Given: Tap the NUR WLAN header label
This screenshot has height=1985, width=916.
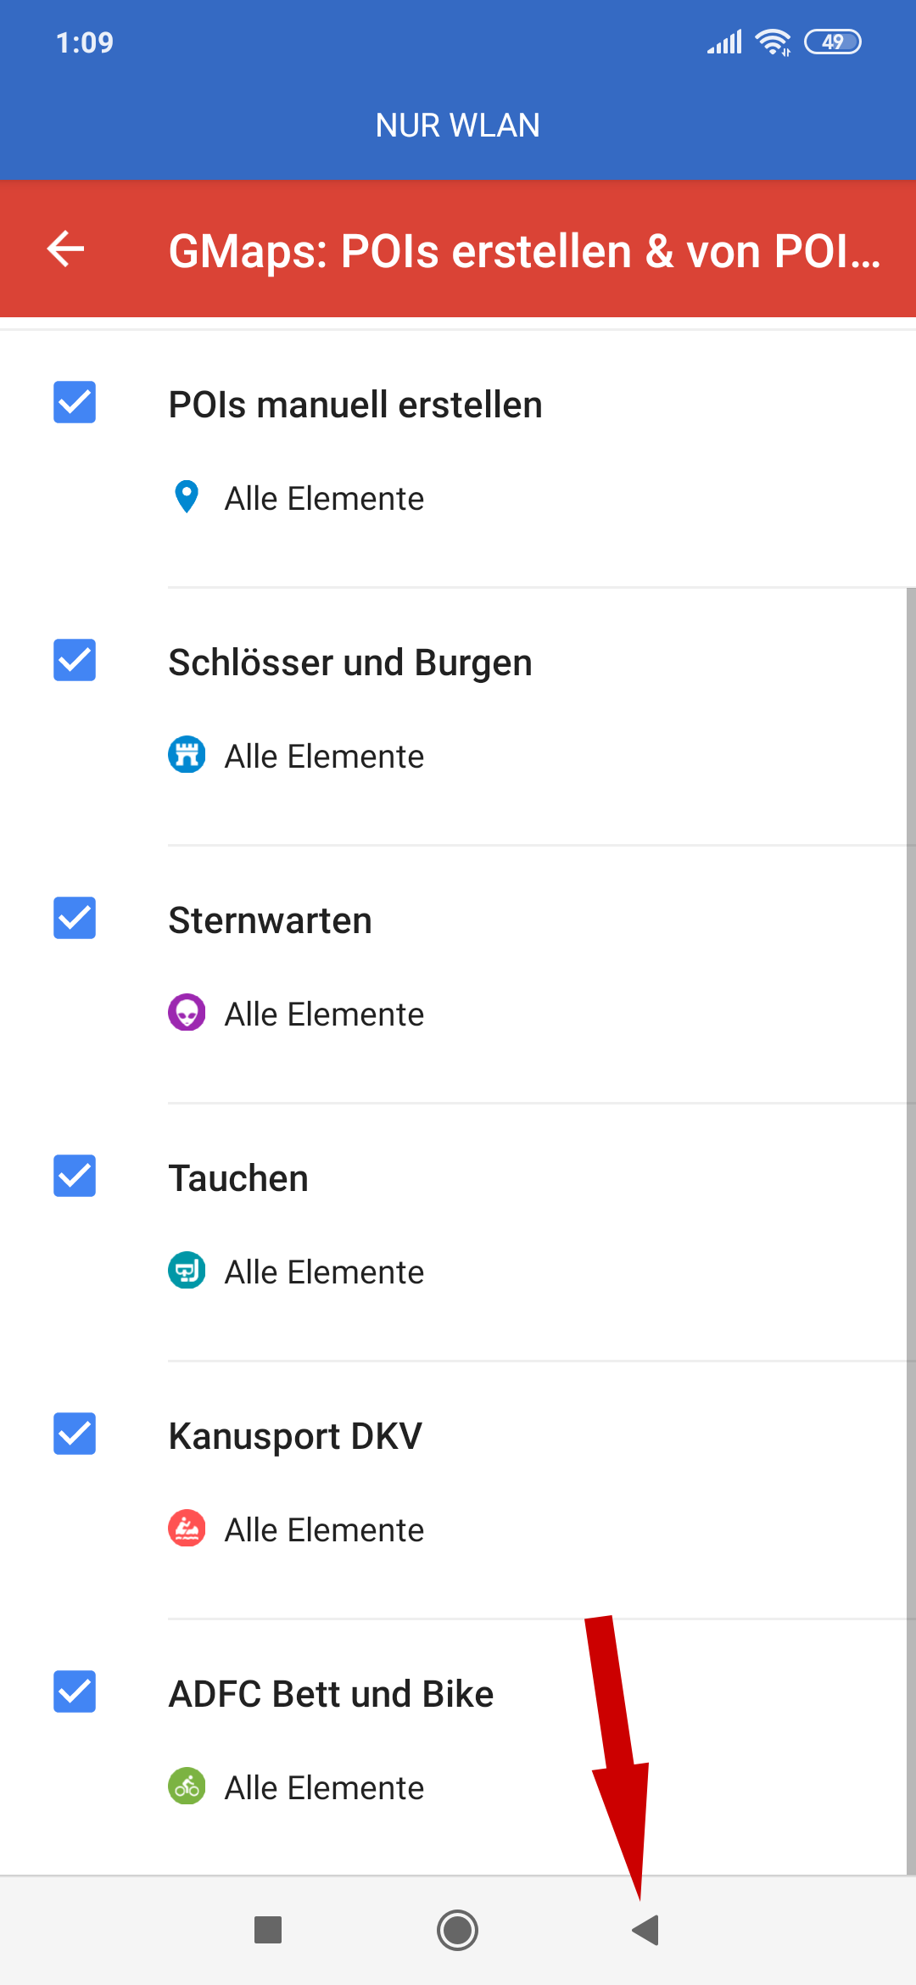Looking at the screenshot, I should (x=458, y=126).
